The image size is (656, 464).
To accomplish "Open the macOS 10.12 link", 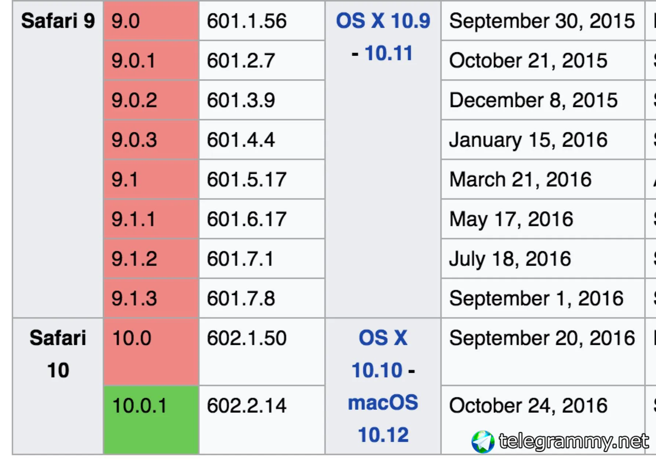I will point(383,418).
